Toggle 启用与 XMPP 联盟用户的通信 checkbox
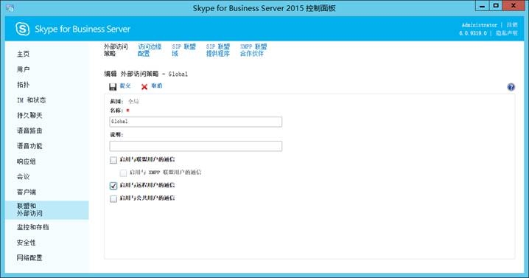The height and width of the screenshot is (278, 529). [x=123, y=173]
